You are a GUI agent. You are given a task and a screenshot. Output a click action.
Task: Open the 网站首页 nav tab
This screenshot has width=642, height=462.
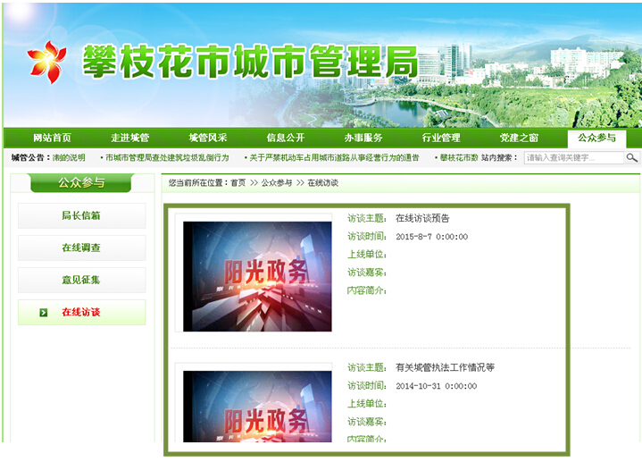tap(52, 138)
